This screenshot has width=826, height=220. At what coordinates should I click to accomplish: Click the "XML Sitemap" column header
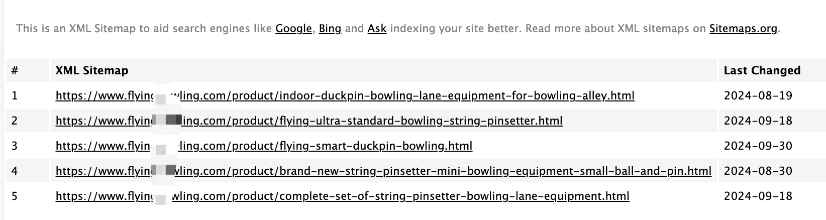click(x=92, y=71)
